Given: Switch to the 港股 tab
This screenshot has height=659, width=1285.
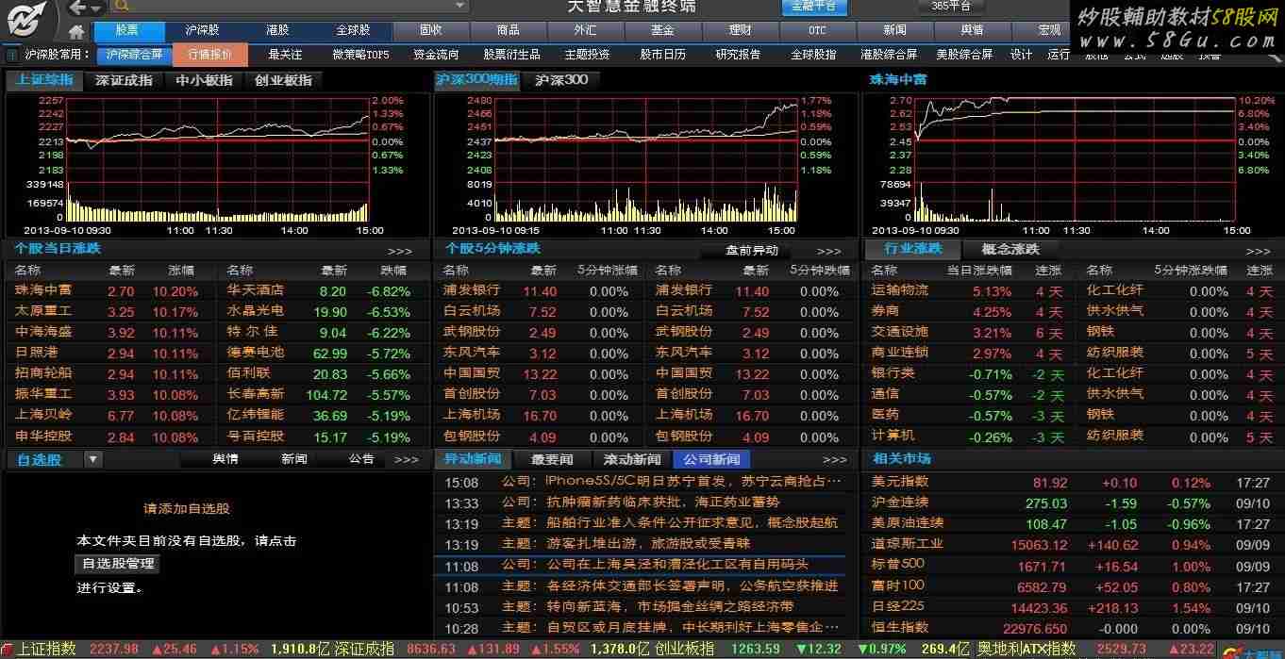Looking at the screenshot, I should (x=277, y=30).
